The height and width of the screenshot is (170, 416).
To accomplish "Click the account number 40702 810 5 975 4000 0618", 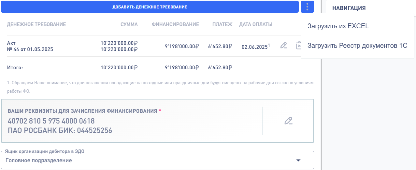I will coord(51,121).
